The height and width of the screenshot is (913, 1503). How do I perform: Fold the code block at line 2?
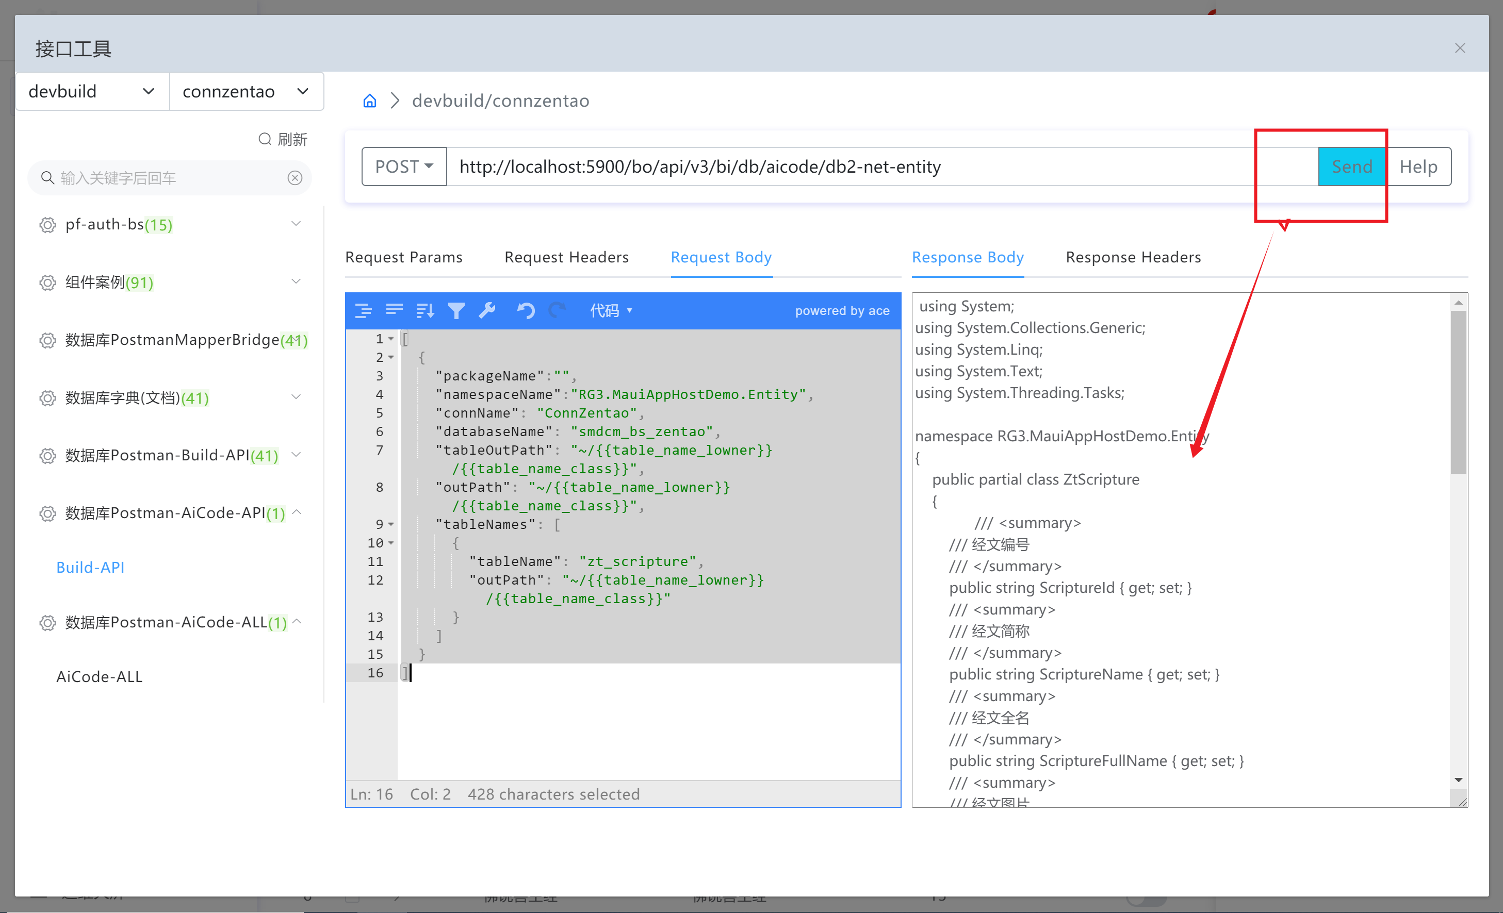[391, 357]
